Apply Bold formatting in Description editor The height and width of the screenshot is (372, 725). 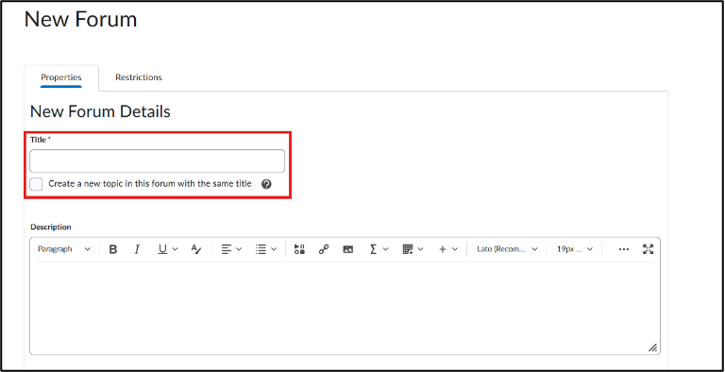pyautogui.click(x=113, y=249)
